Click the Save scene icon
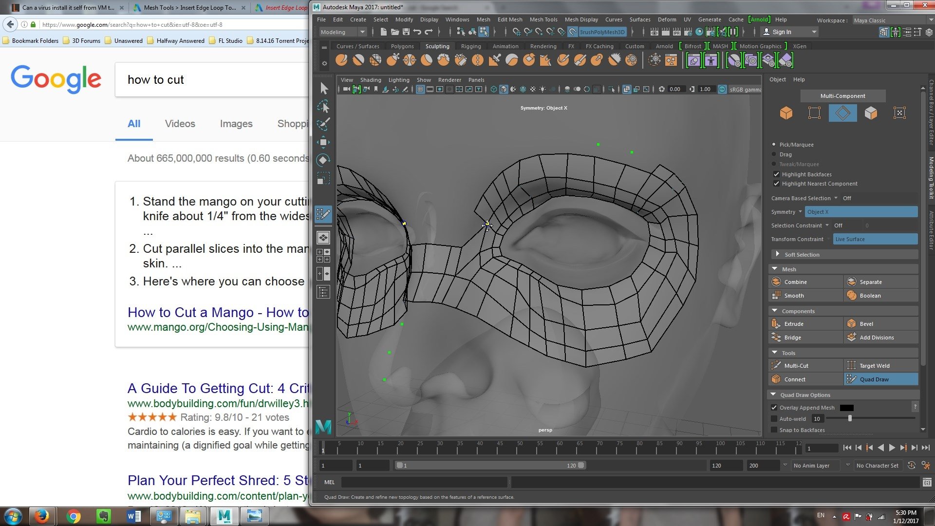 click(x=406, y=32)
